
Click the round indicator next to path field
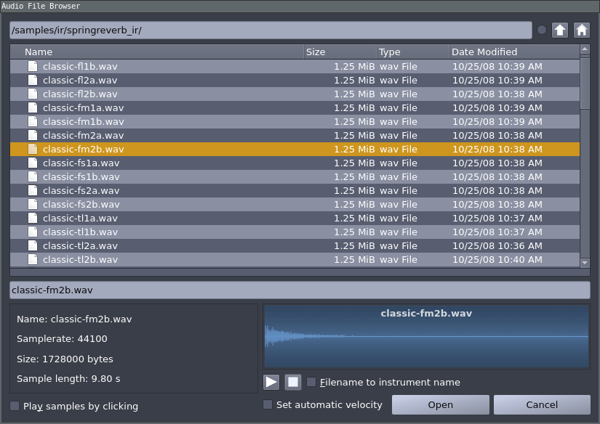point(542,30)
